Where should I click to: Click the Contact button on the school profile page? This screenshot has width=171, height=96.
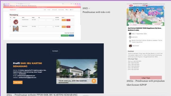[x=55, y=51]
